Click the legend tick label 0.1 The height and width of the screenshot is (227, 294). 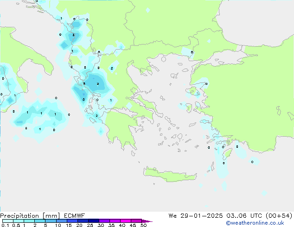(x=5, y=225)
